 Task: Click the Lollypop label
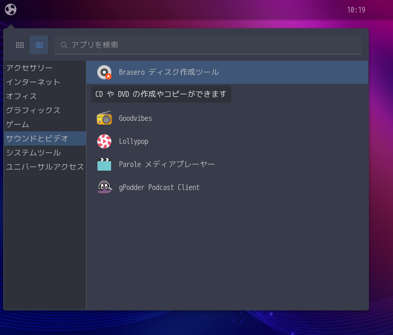(134, 141)
